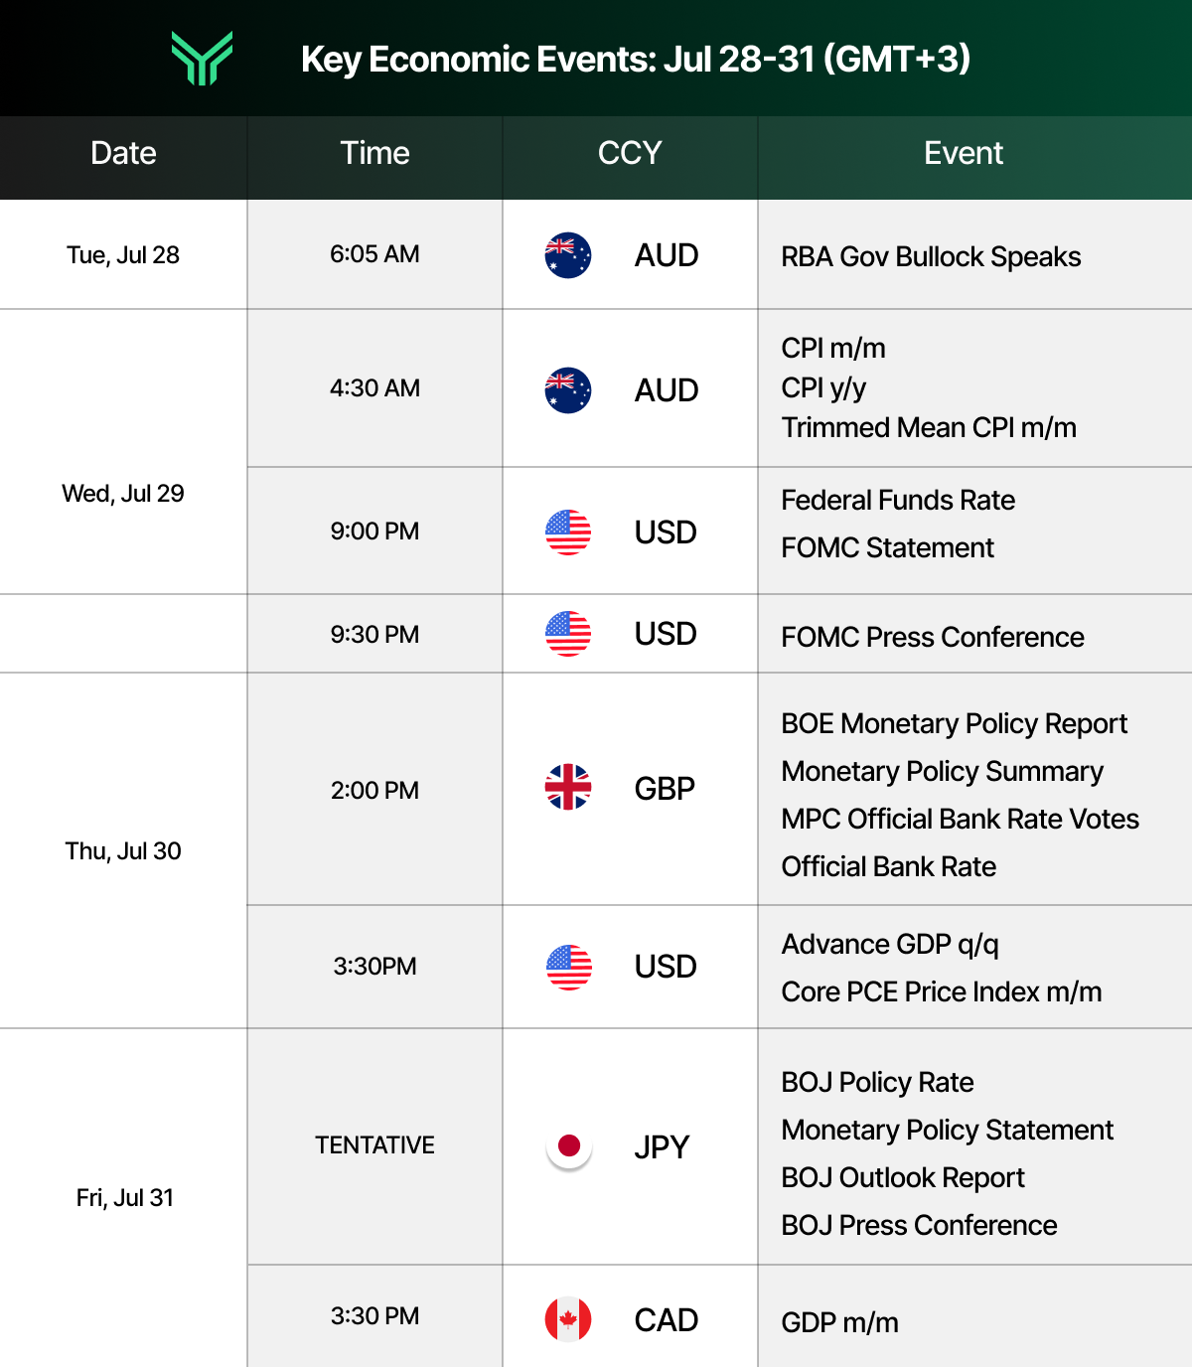This screenshot has height=1367, width=1192.
Task: Select the date 'Fri, Jul 31'
Action: click(x=125, y=1198)
